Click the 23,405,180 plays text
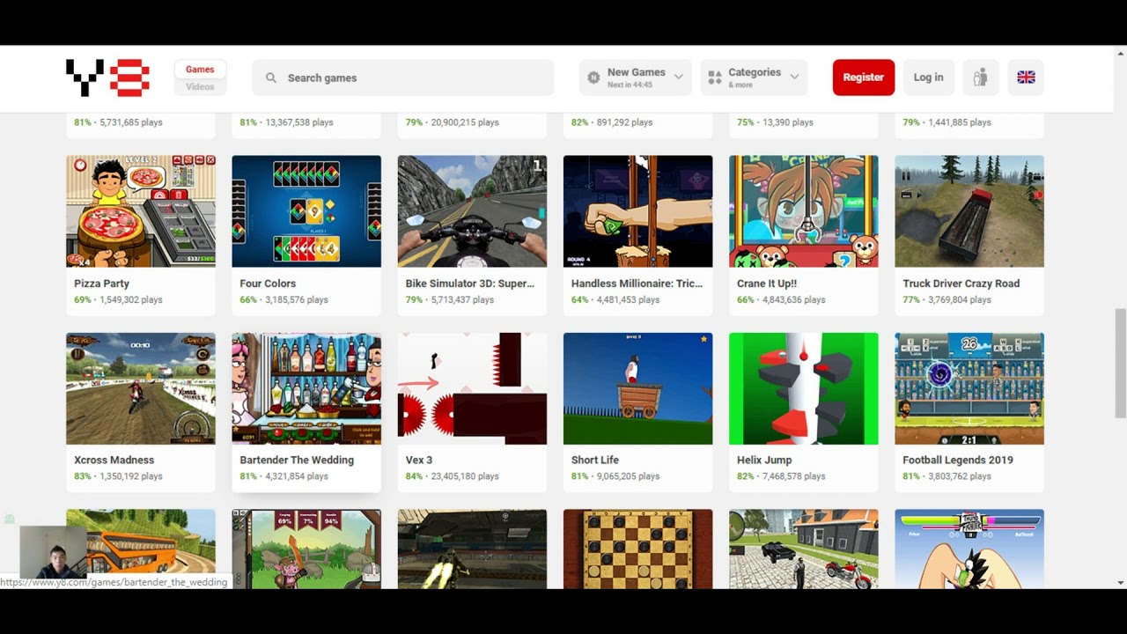 [465, 476]
